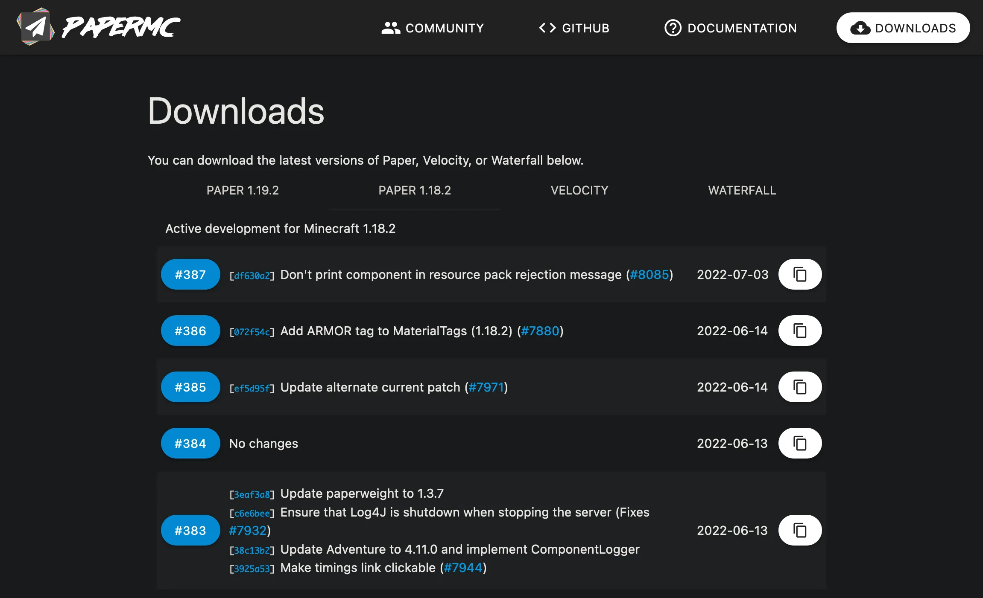Screen dimensions: 983x598
Task: Click the Downloads cloud icon in navbar
Action: [858, 28]
